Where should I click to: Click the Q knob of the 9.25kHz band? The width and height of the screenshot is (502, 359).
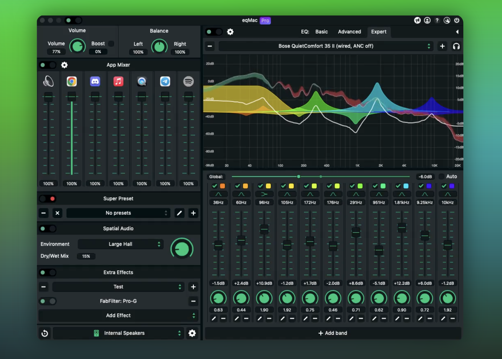tap(425, 298)
